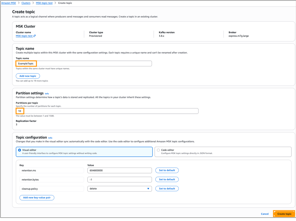Focus the Topic name input field
Screen dimensions: 296x221
coord(91,64)
